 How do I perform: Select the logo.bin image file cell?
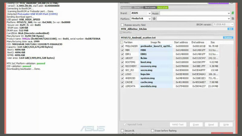(x=156, y=74)
